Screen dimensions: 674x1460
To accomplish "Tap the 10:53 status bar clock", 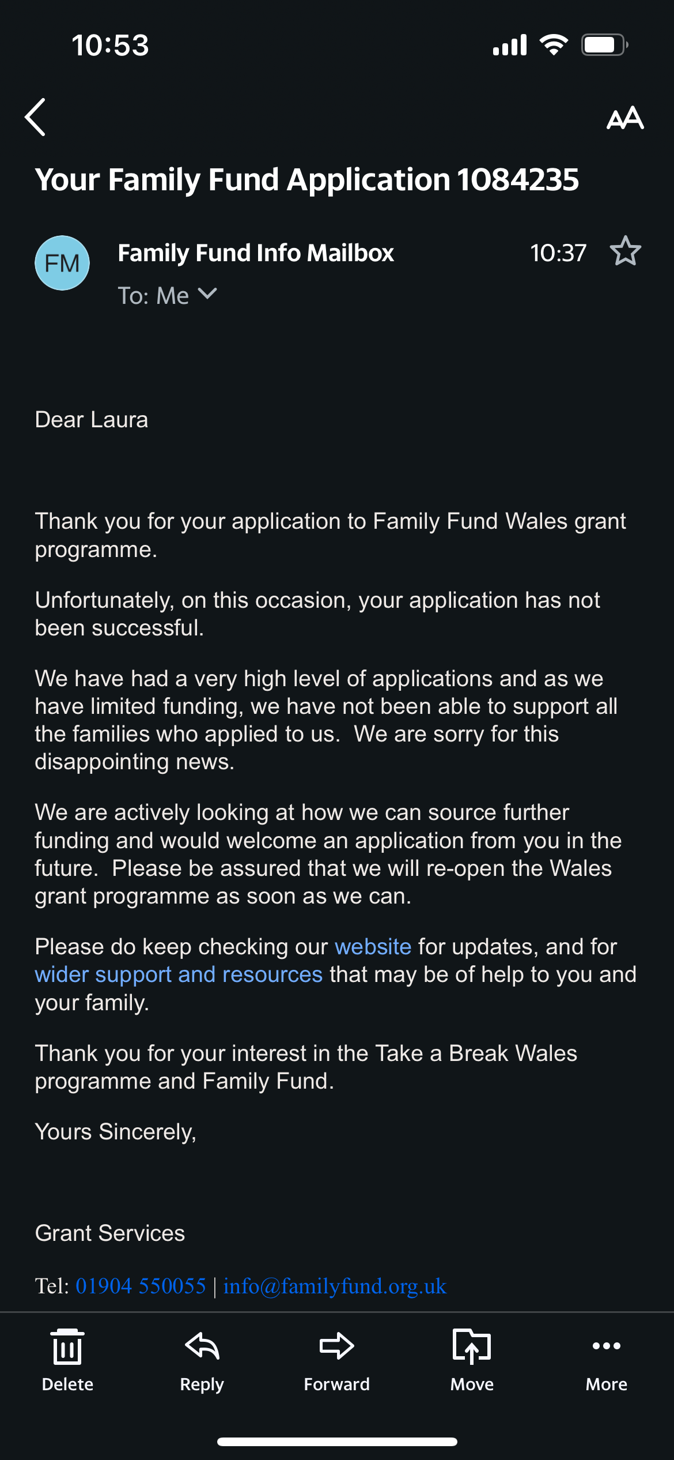I will coord(110,46).
